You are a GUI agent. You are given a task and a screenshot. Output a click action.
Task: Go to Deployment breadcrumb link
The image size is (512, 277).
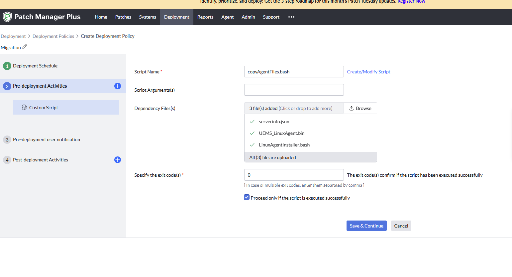(13, 36)
